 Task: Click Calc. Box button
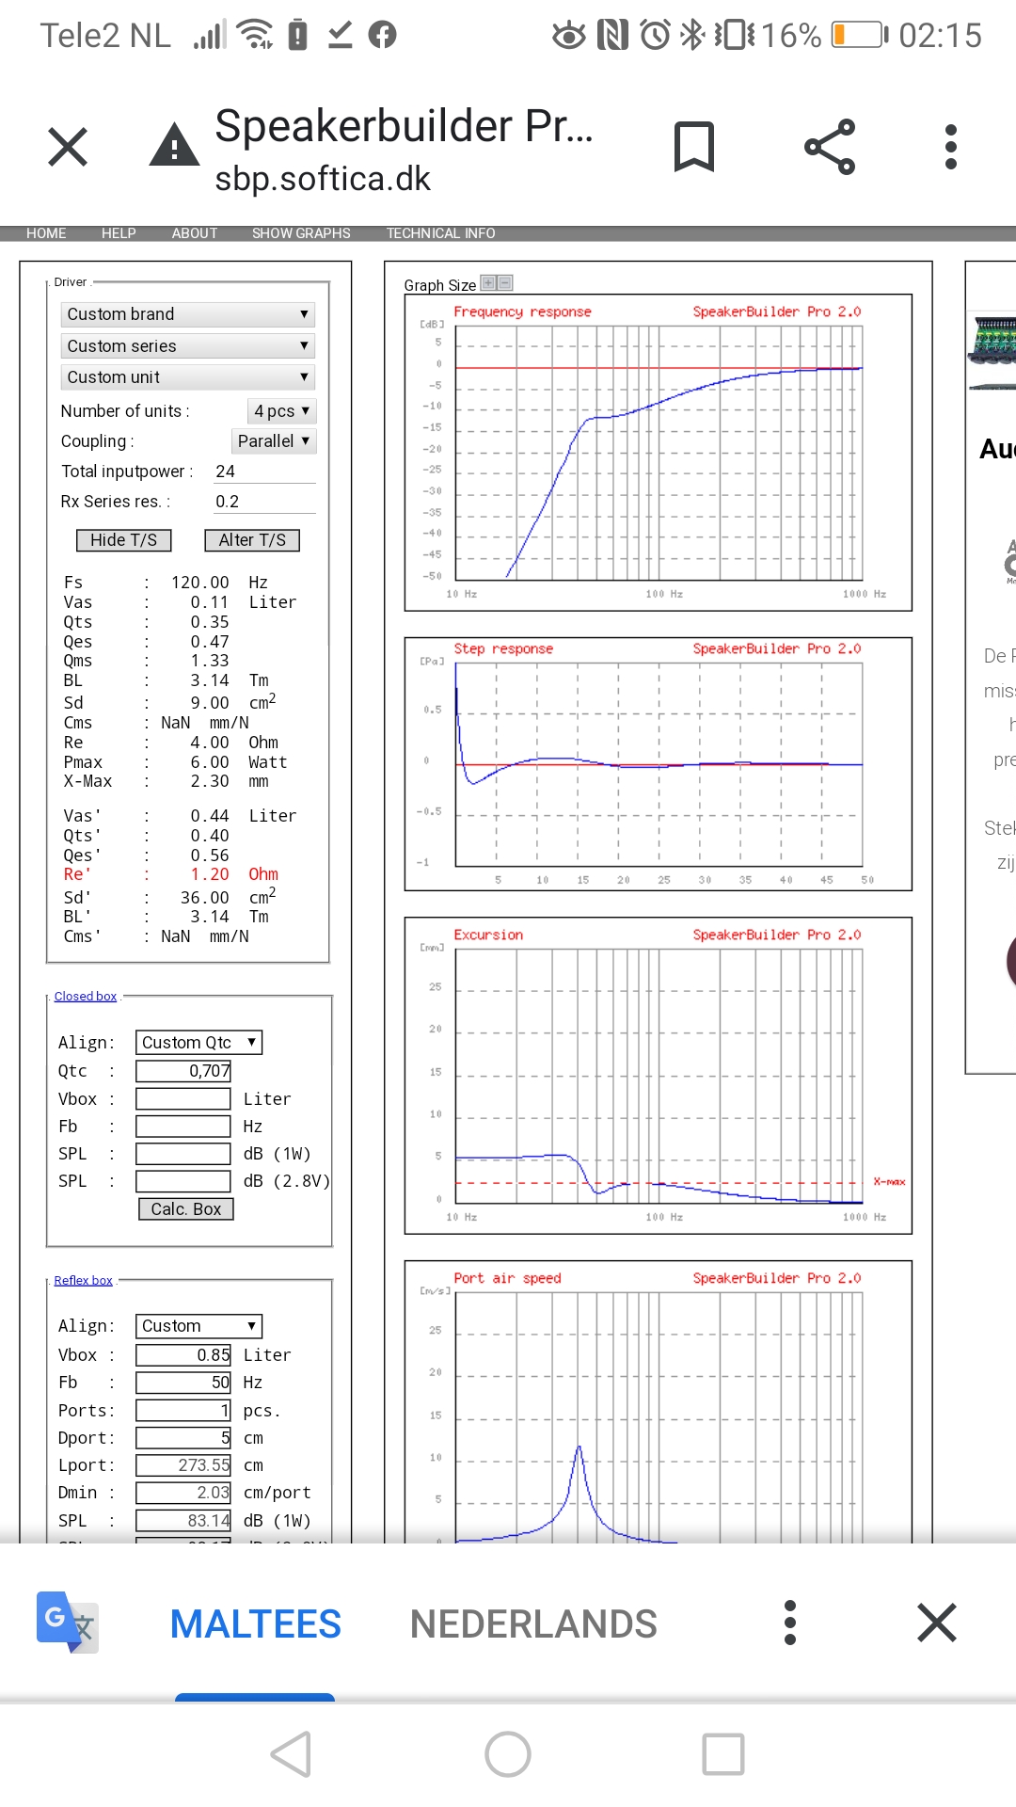pos(186,1209)
